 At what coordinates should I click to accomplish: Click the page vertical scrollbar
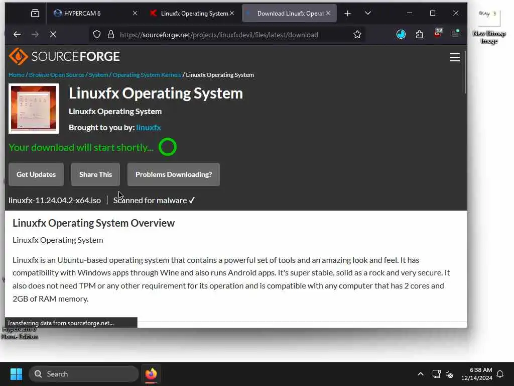click(x=465, y=72)
